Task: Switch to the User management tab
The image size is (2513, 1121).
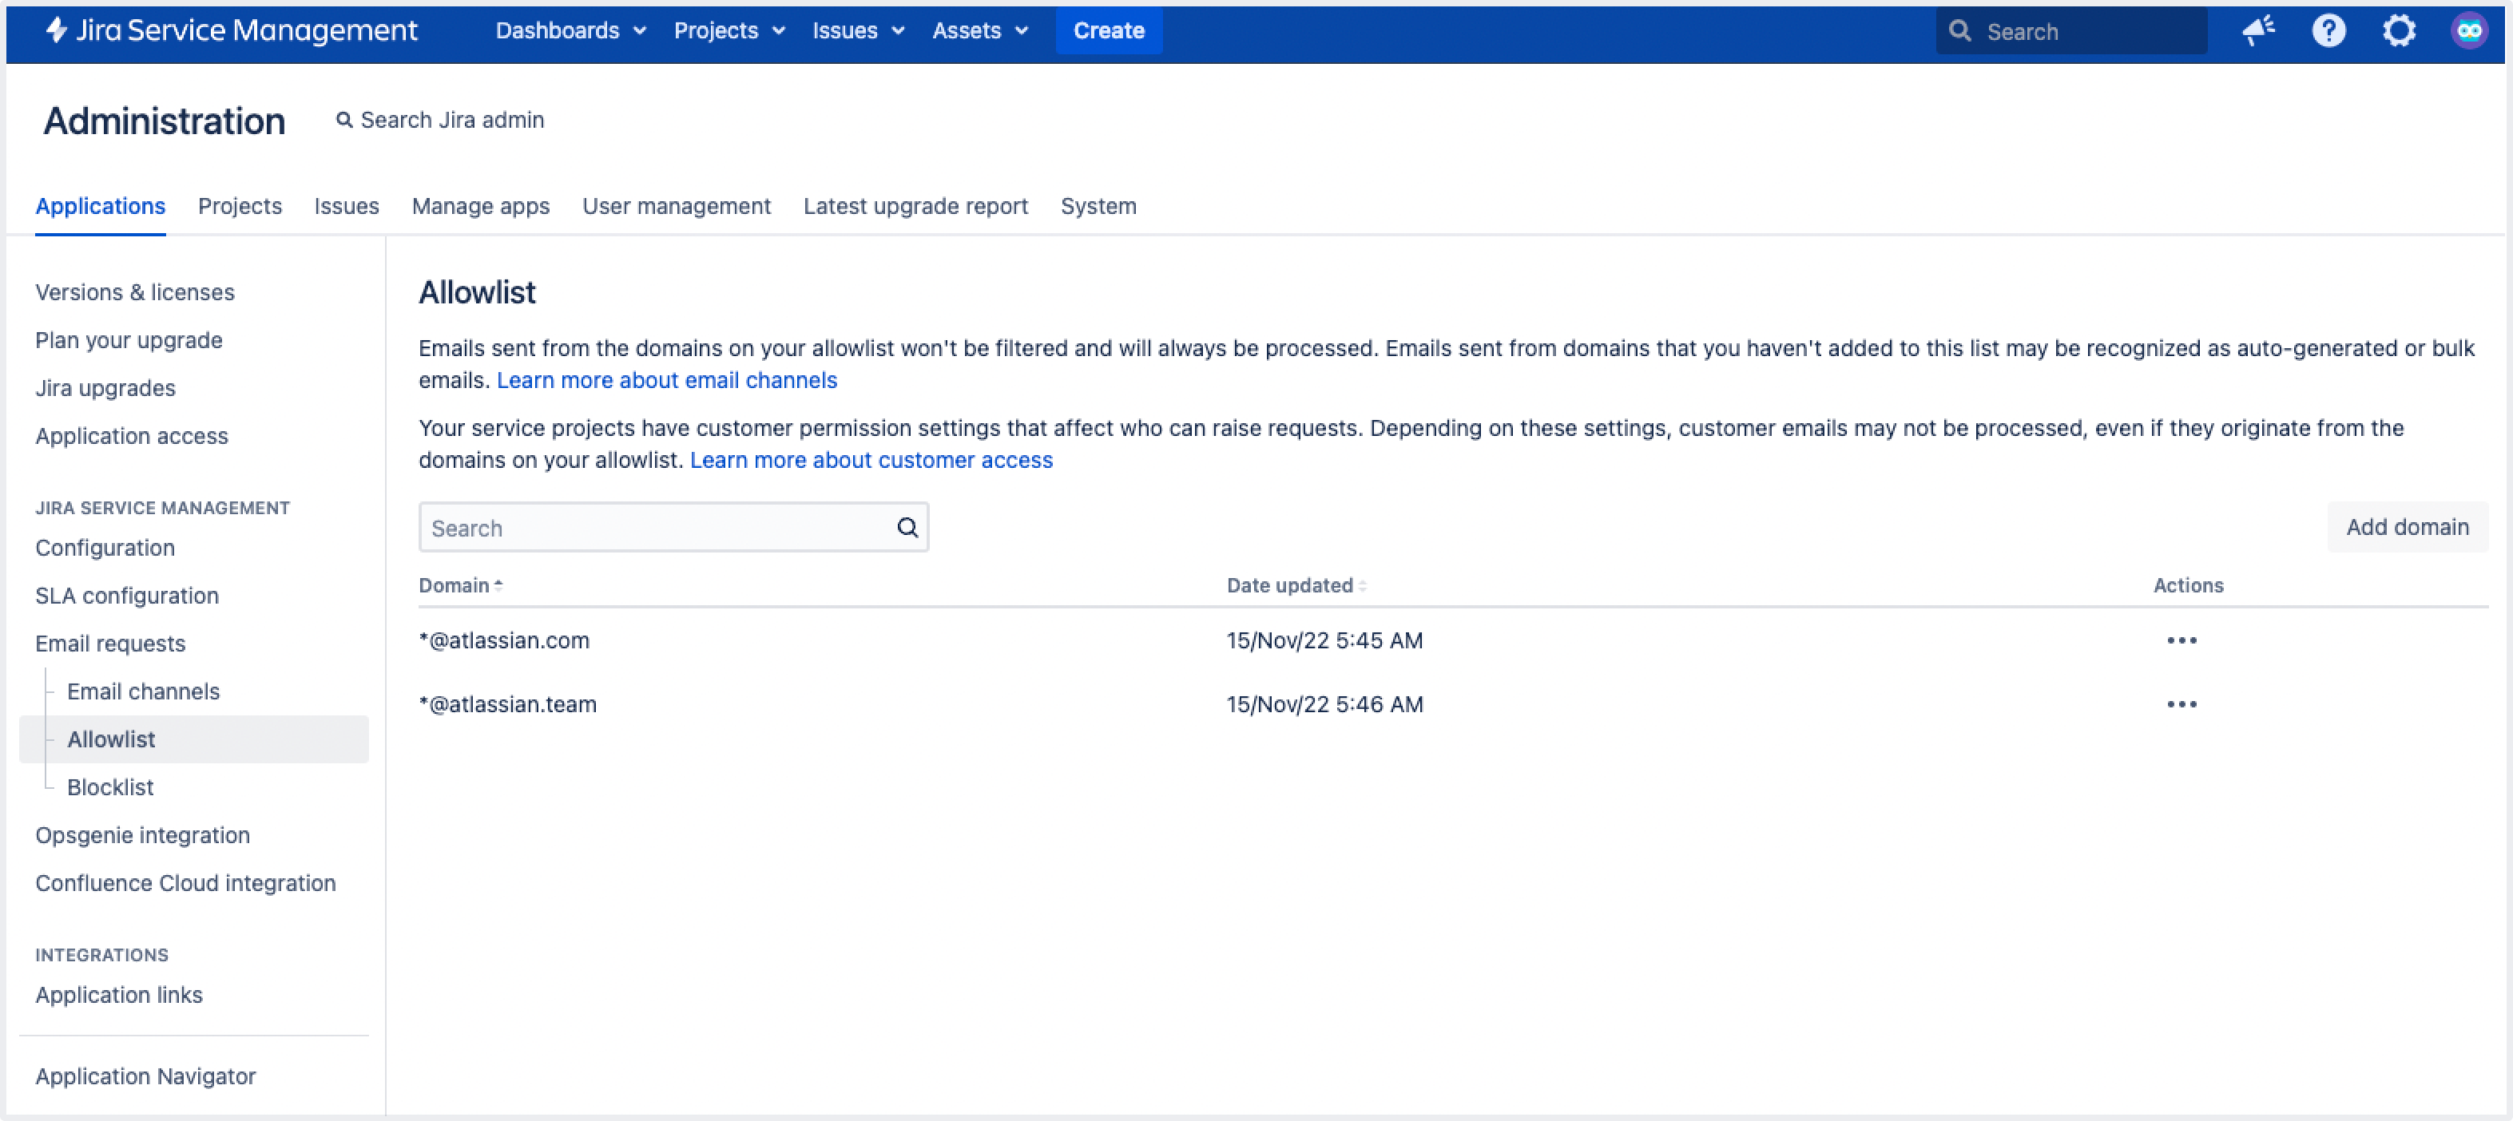Action: point(676,207)
